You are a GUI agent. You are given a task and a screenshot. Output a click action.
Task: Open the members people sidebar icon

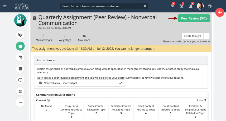coord(20,91)
